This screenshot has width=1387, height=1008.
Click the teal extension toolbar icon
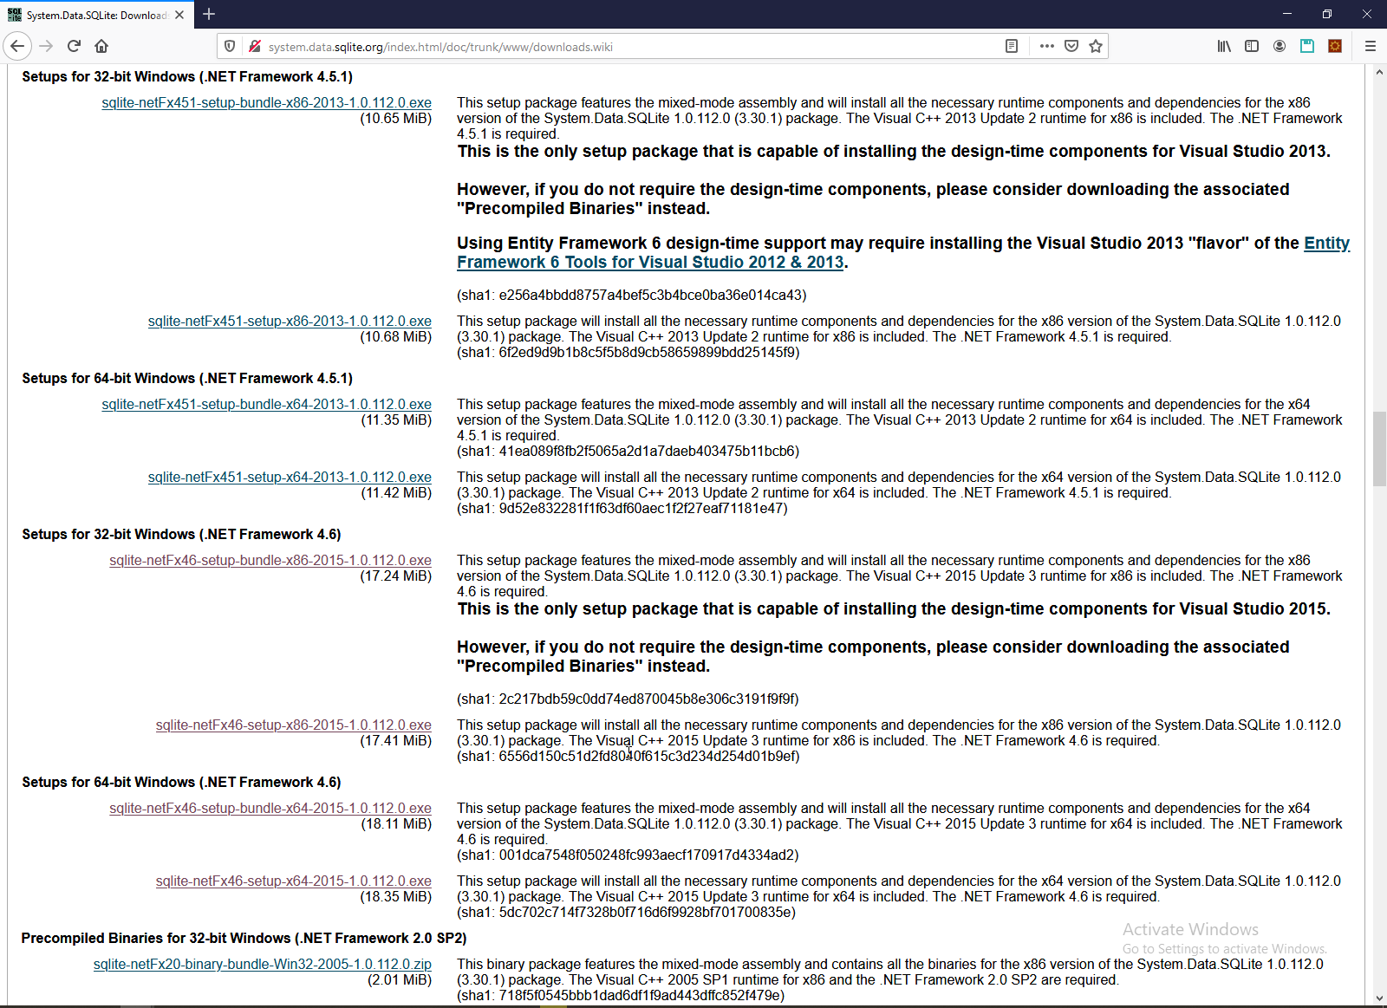coord(1307,46)
